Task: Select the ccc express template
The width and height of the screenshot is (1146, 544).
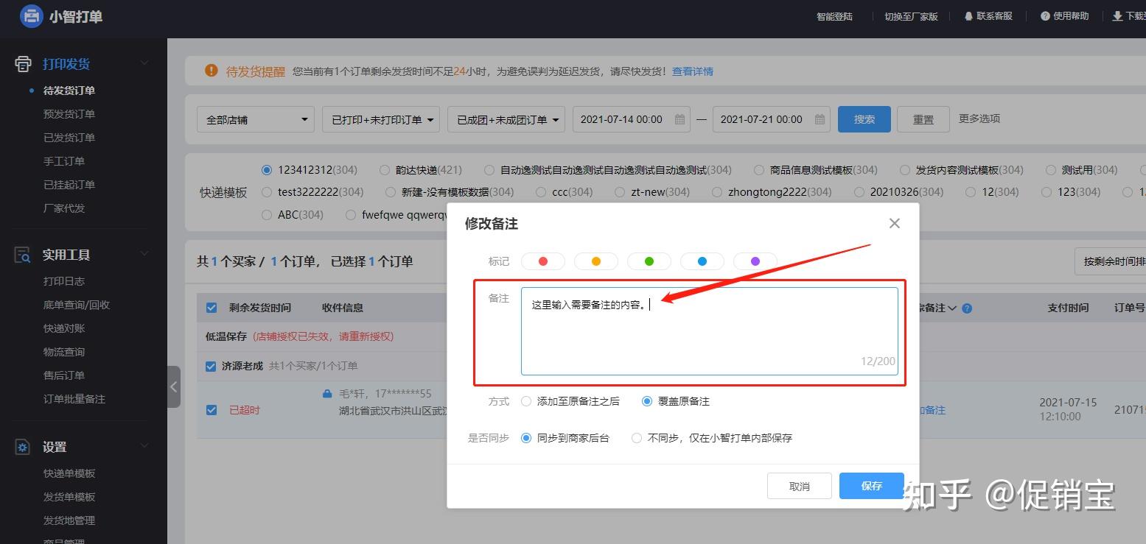Action: point(542,192)
